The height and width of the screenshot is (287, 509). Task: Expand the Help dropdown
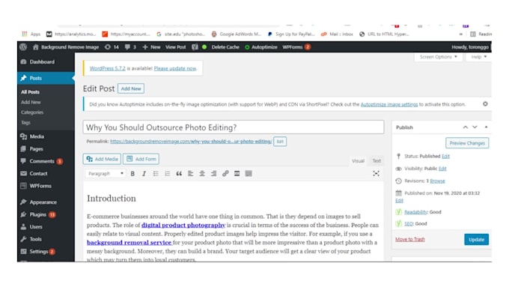coord(479,57)
